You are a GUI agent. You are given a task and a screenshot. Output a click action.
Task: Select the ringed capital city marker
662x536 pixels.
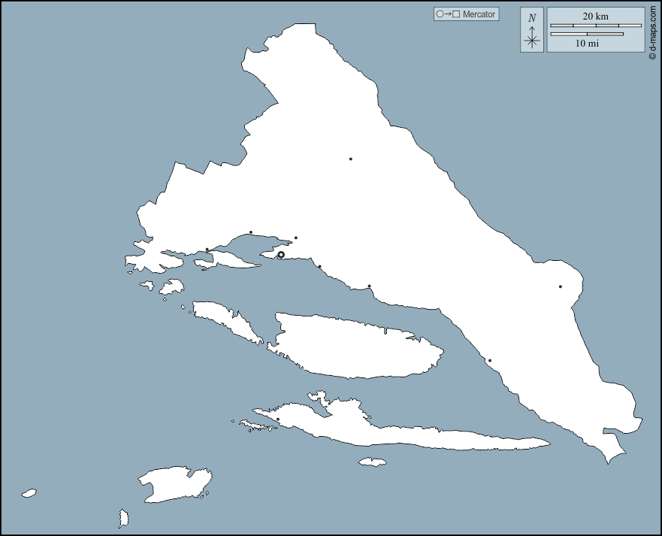coord(281,255)
